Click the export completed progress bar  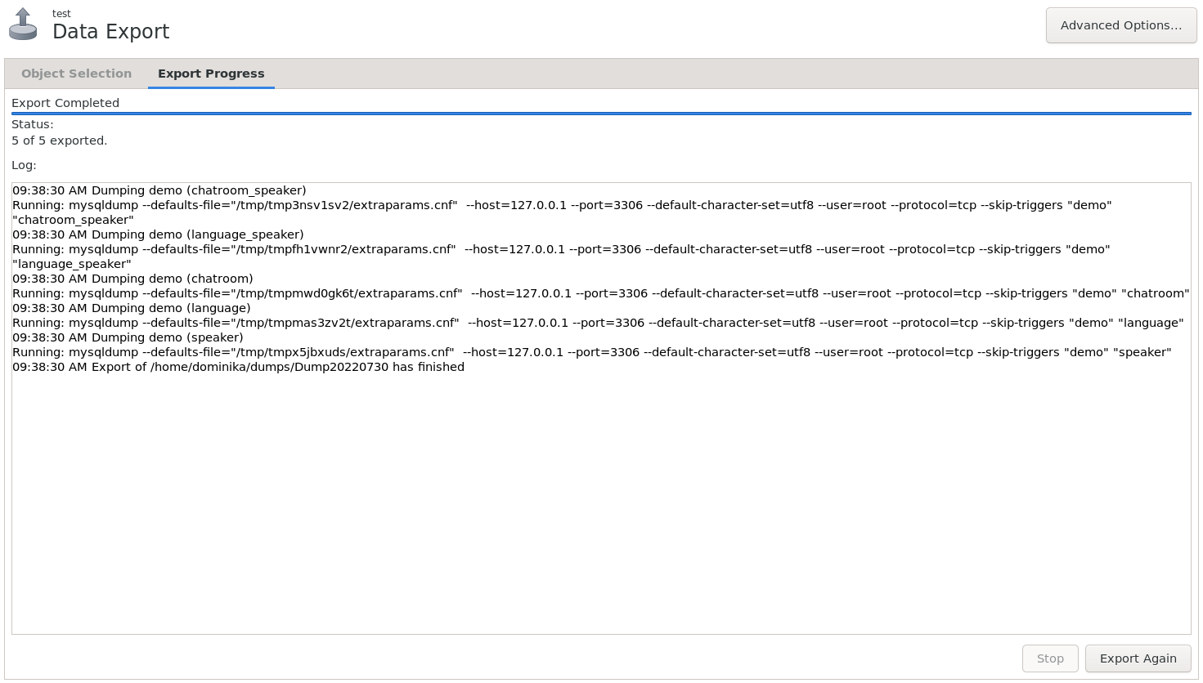601,114
